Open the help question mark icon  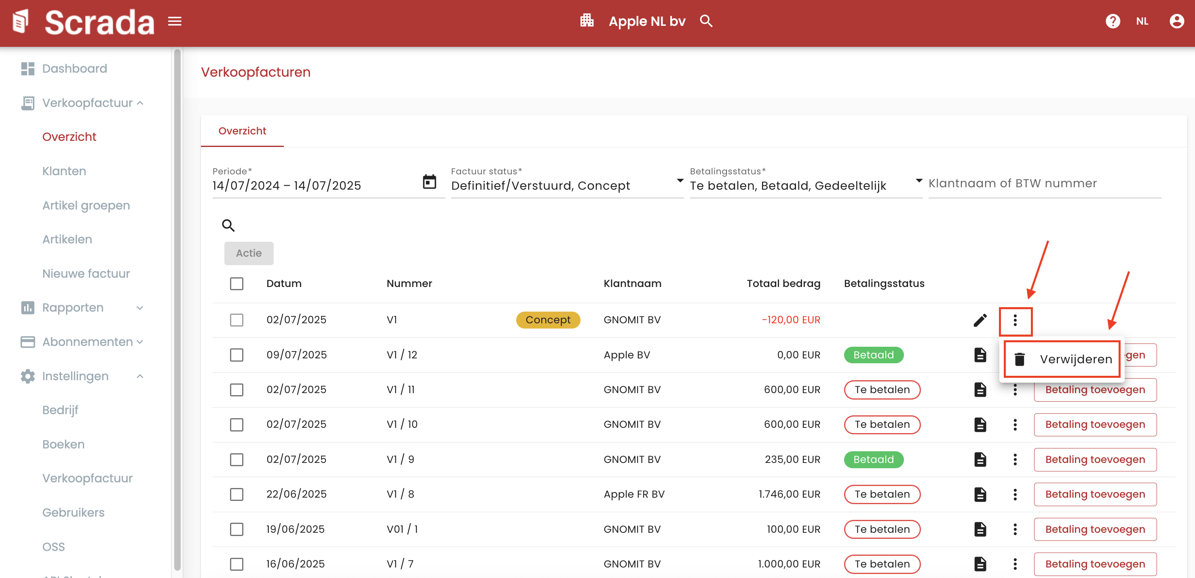1112,21
